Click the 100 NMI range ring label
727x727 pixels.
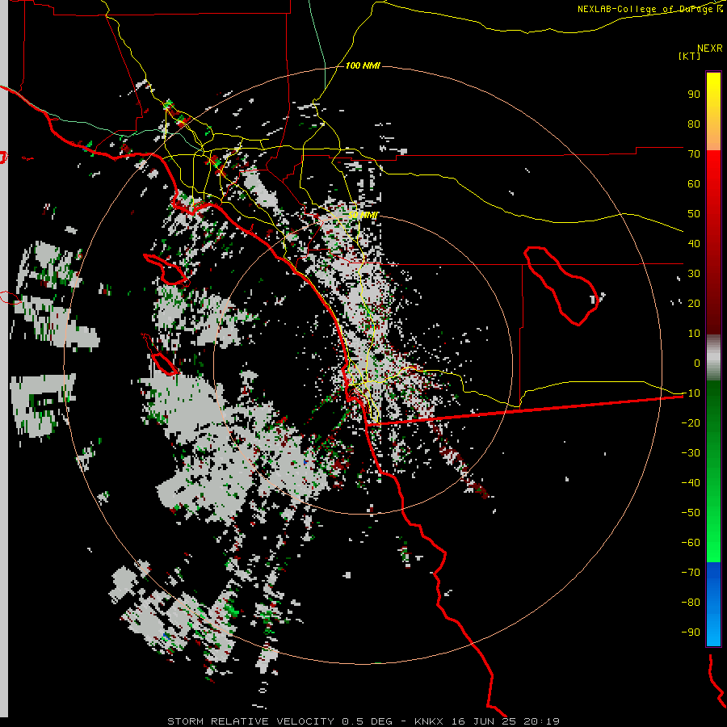coord(363,66)
